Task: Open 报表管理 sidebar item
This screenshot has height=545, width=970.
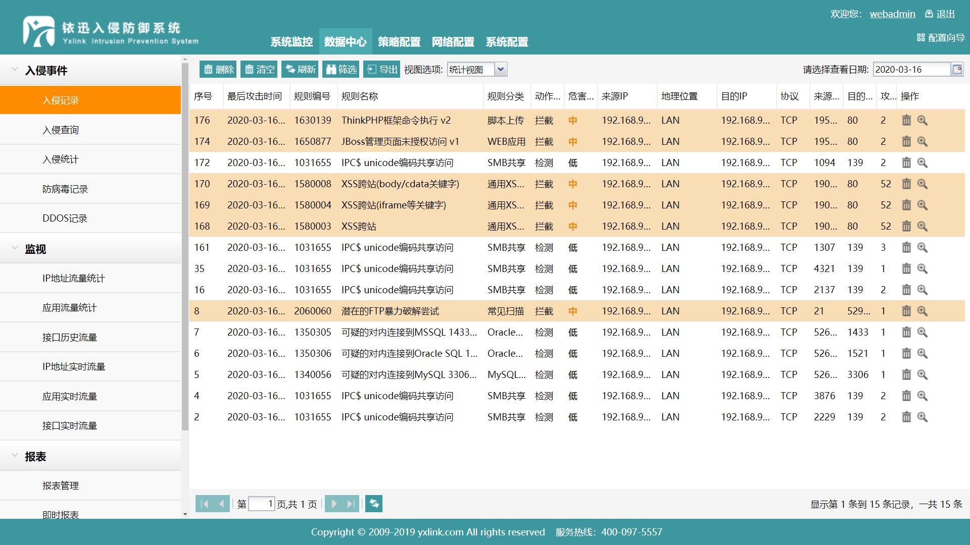Action: point(90,485)
